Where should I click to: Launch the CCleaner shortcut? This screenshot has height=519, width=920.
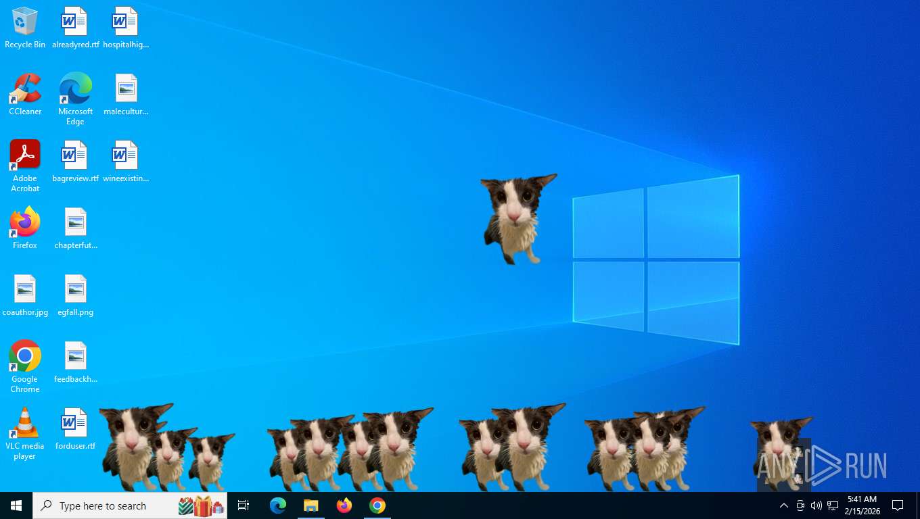pyautogui.click(x=25, y=95)
